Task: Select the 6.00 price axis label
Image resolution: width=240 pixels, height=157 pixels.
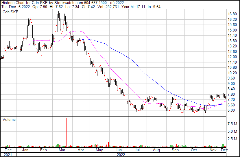Action: tap(232, 110)
